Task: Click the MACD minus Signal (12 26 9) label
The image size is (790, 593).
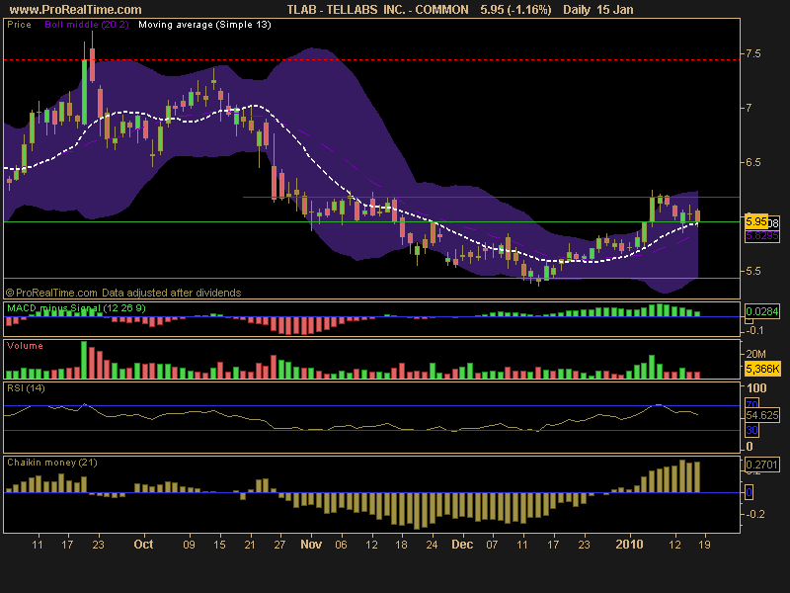Action: [x=76, y=308]
